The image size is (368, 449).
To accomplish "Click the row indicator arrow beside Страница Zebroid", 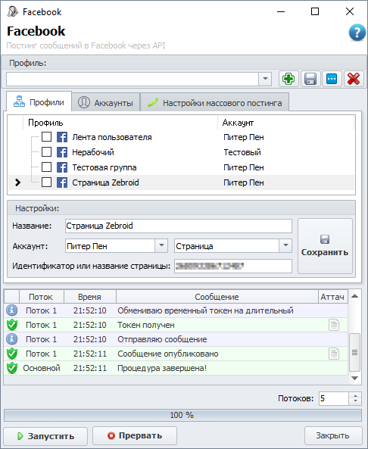I will (17, 182).
